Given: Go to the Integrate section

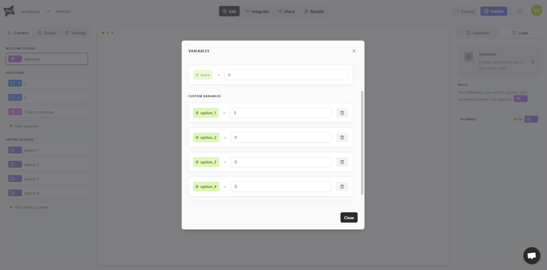Looking at the screenshot, I should [257, 11].
